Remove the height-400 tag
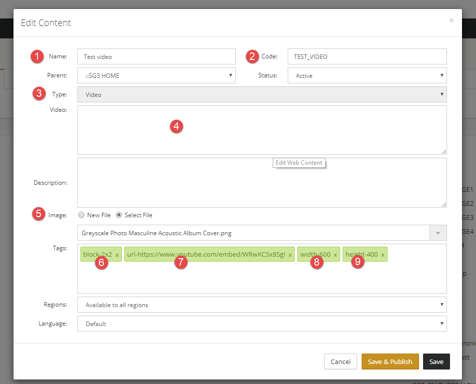 point(383,255)
